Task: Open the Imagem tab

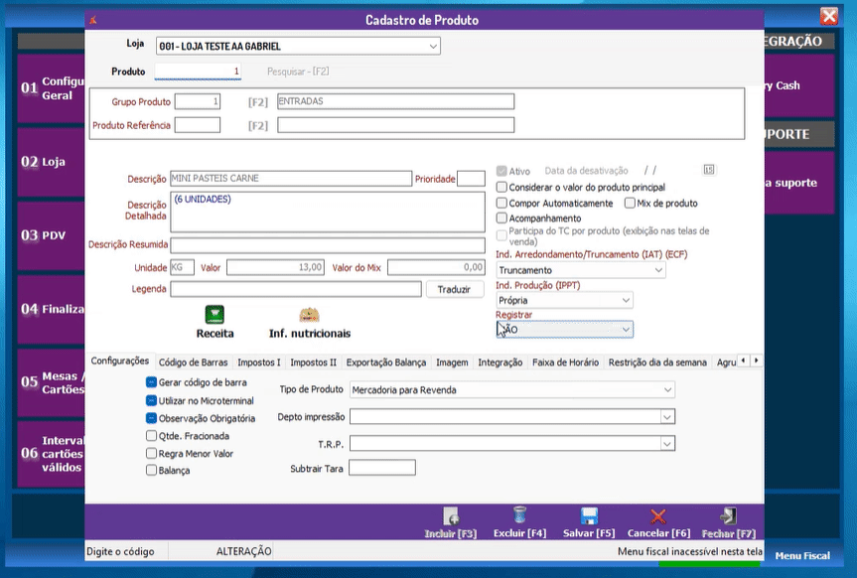Action: click(452, 362)
